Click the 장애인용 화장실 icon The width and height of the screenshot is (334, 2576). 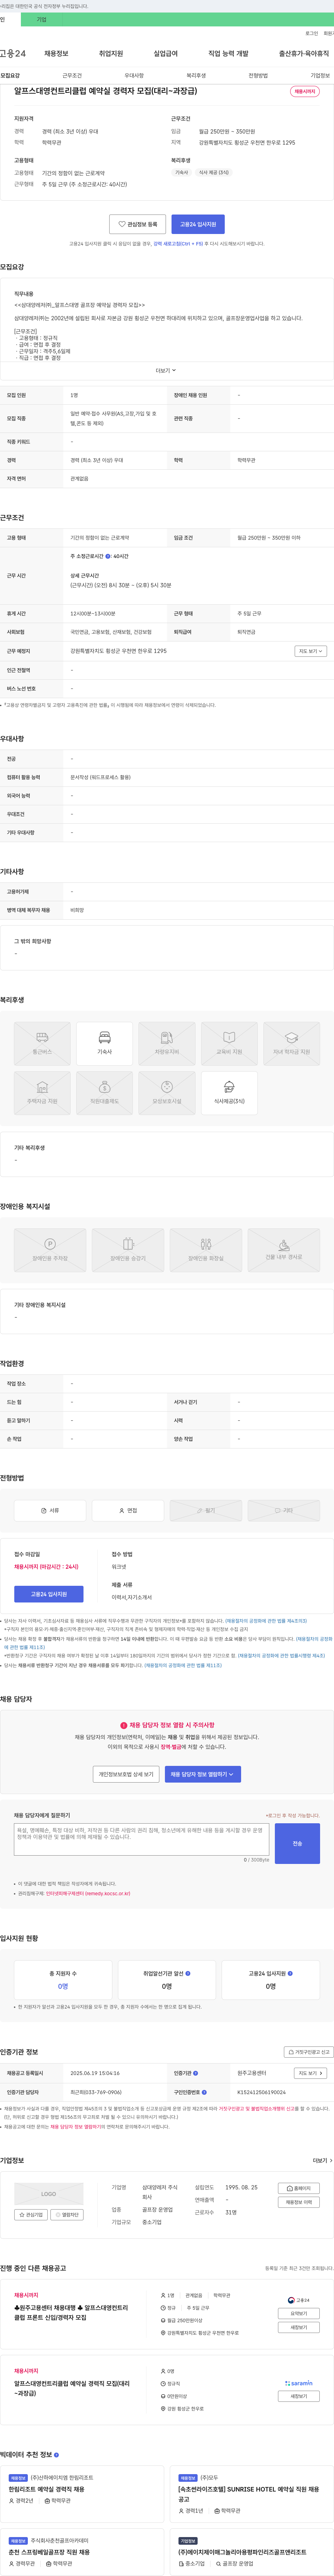point(206,1250)
